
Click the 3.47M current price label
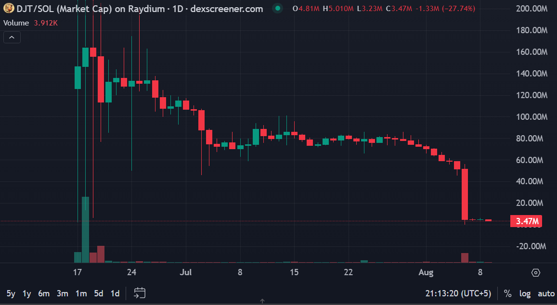point(527,221)
